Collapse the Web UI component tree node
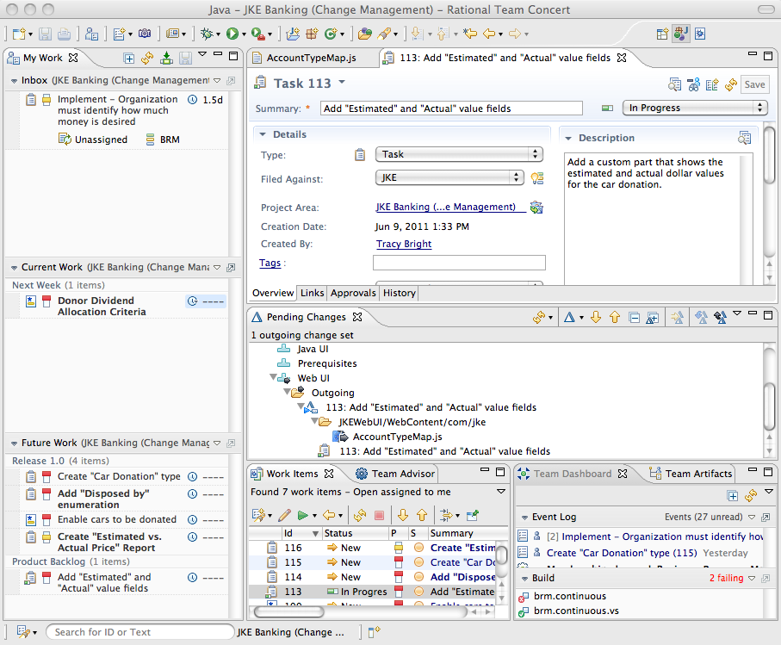The image size is (781, 645). pyautogui.click(x=273, y=377)
